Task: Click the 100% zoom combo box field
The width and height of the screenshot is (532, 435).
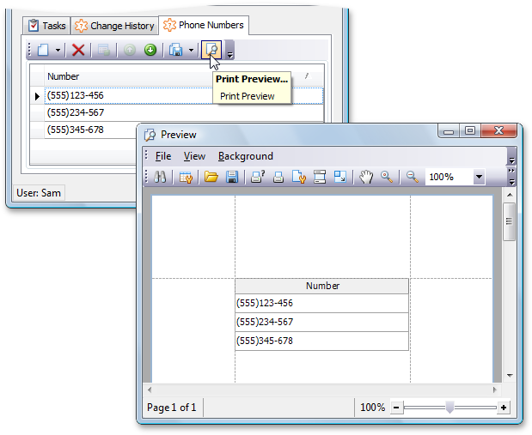Action: click(449, 177)
